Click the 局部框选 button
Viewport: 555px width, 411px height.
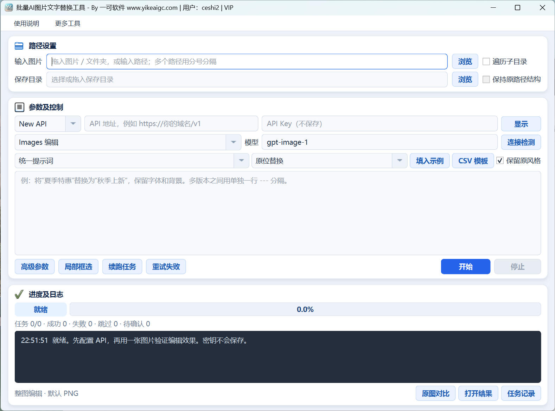(78, 267)
